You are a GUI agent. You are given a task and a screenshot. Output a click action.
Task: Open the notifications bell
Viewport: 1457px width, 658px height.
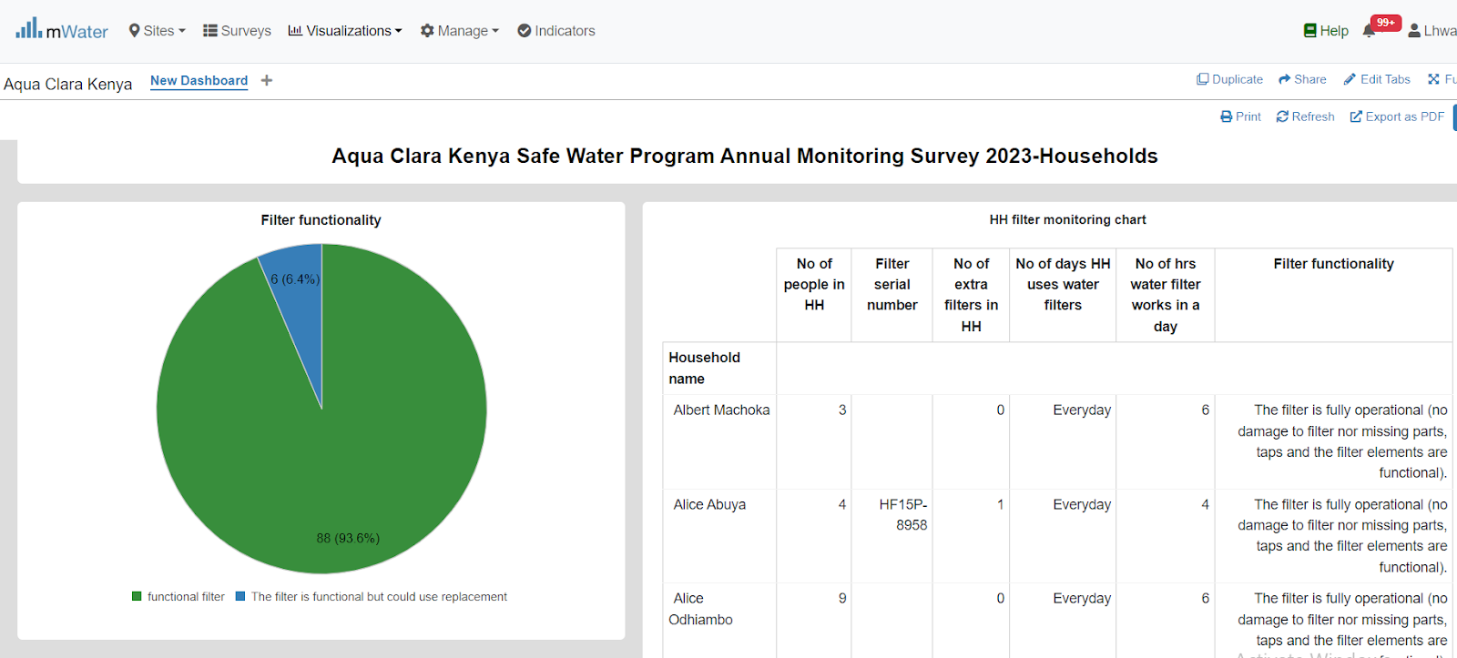point(1370,31)
